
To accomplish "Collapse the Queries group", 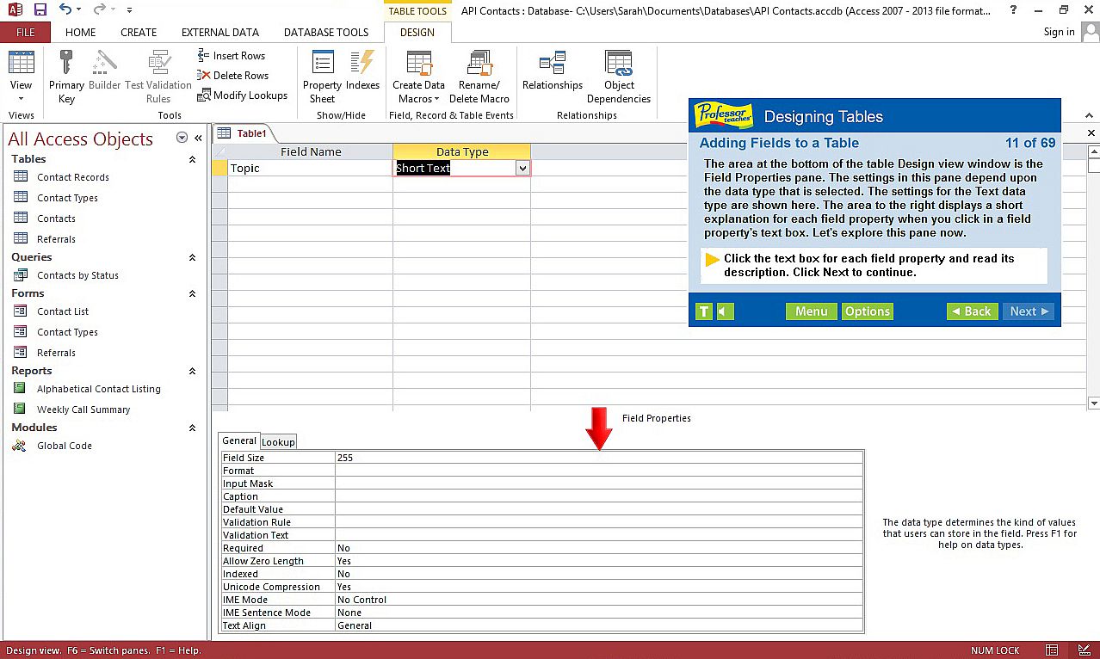I will click(192, 257).
